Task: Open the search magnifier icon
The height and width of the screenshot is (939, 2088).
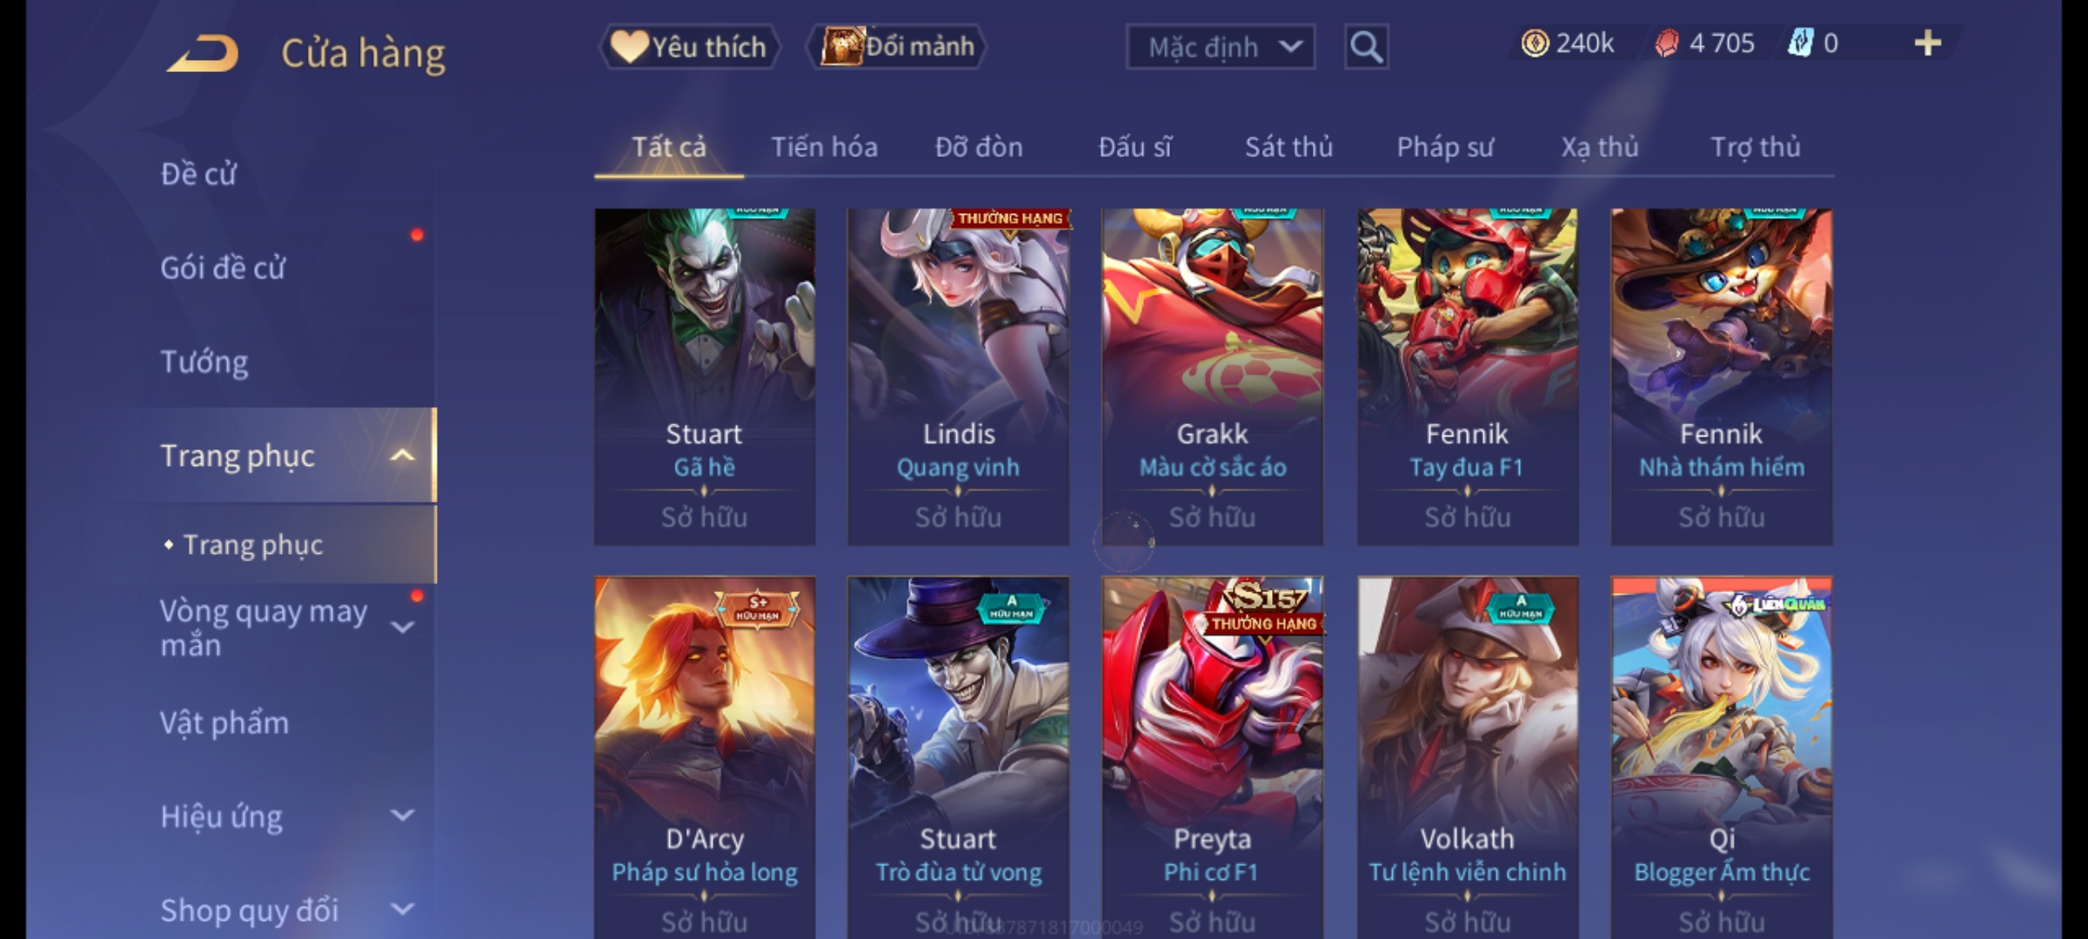Action: 1366,47
